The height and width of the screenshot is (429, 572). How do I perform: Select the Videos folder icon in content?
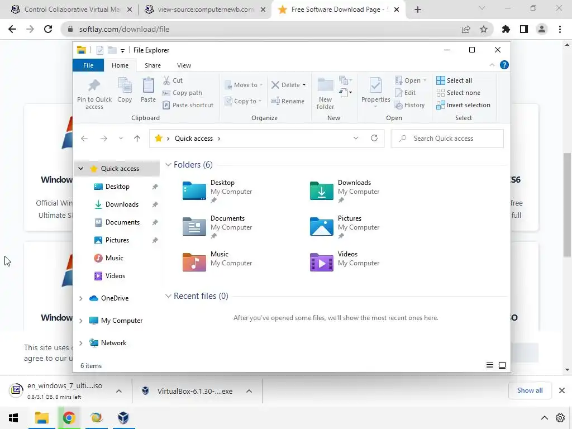(321, 262)
